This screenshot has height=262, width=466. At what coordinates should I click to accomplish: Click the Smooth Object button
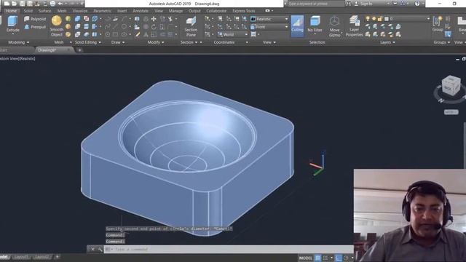pyautogui.click(x=57, y=26)
